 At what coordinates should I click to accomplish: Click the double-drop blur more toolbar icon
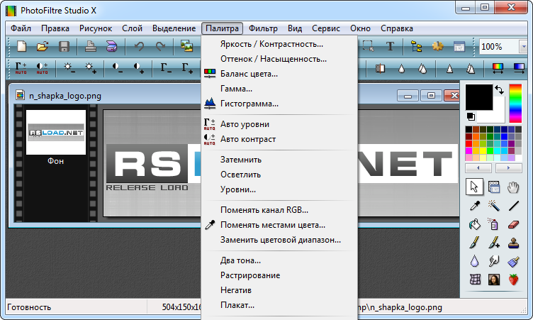422,68
